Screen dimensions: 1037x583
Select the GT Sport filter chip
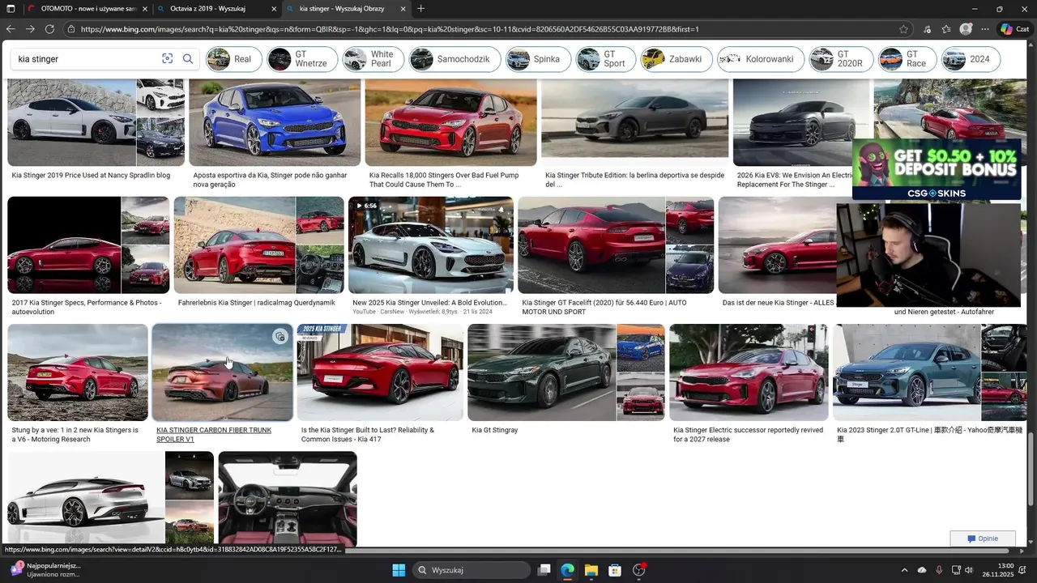606,59
